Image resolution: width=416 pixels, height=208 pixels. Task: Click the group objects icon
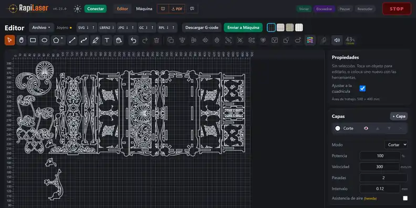click(x=228, y=40)
